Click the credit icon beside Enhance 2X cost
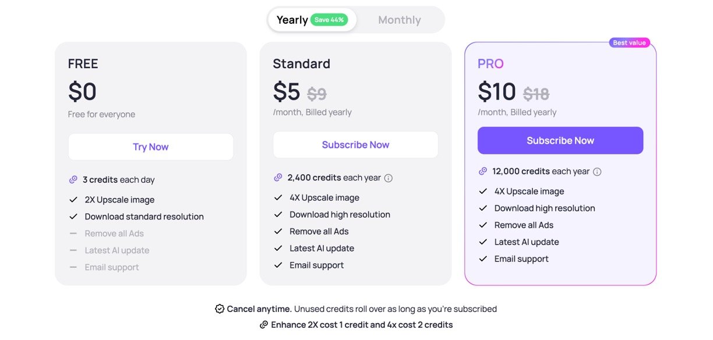Screen dimensions: 713x340 [264, 325]
